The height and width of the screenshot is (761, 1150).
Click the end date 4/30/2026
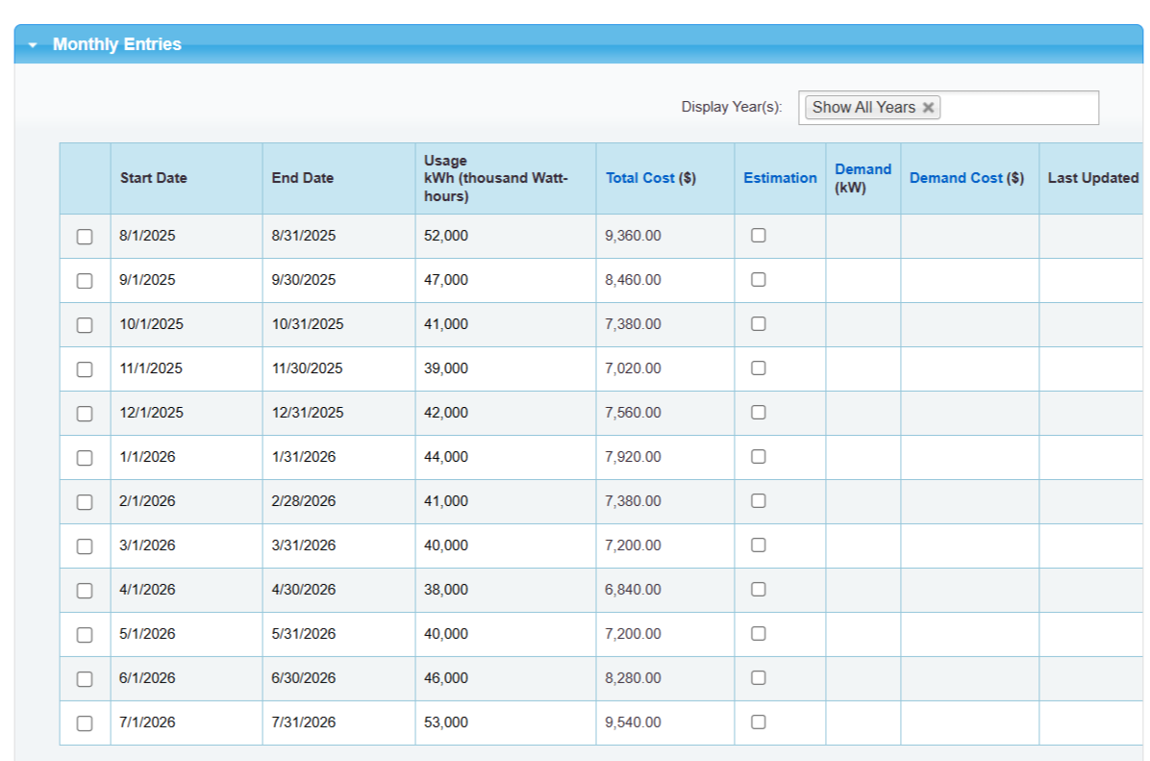point(304,590)
